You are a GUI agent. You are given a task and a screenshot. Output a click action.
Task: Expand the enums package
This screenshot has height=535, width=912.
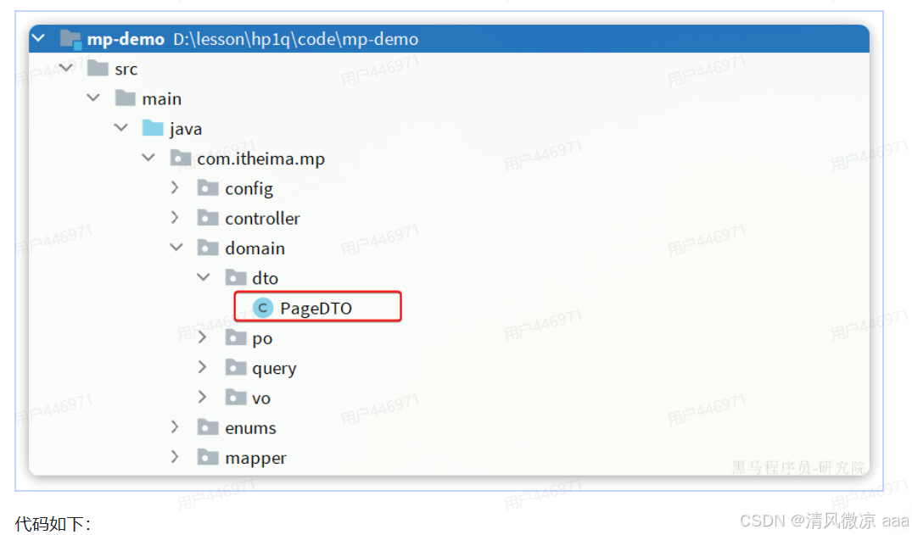175,426
